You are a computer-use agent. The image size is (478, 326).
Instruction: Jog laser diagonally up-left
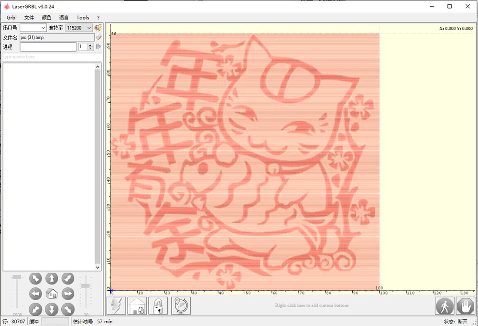(36, 278)
